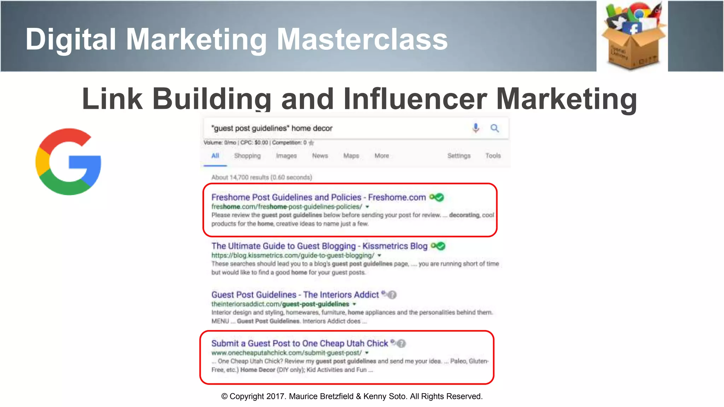Click the Google G logo

point(68,161)
